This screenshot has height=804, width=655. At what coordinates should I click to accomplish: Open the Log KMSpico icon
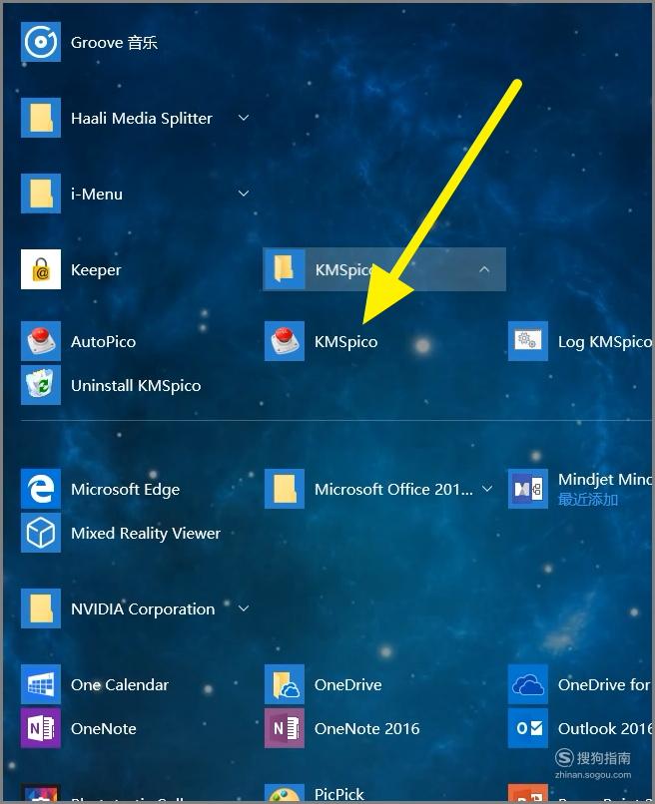pyautogui.click(x=528, y=341)
